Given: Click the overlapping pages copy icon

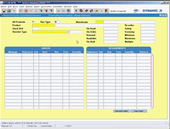Looking at the screenshot, I should [81, 11].
